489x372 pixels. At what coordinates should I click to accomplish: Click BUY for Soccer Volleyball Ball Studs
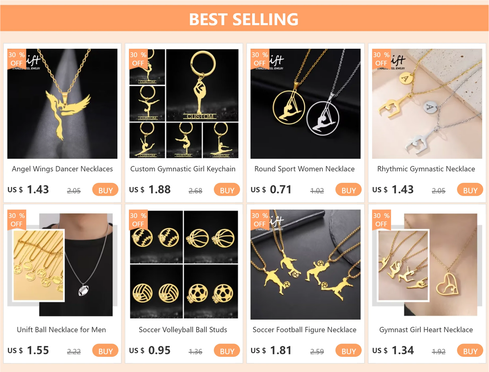click(x=227, y=351)
